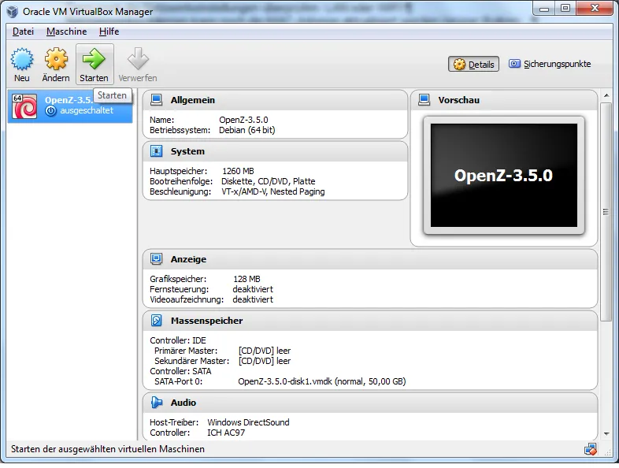Click Primärer Master [CD/DVD] leer entry
The width and height of the screenshot is (619, 468).
tap(223, 351)
